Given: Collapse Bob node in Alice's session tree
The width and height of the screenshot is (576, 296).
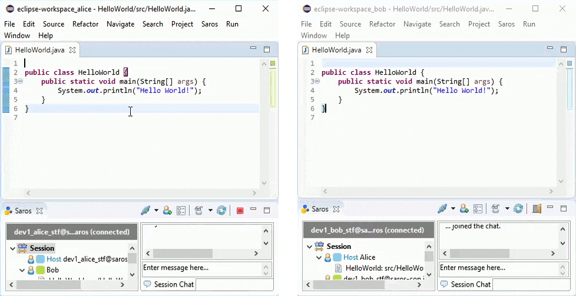Looking at the screenshot, I should point(22,270).
